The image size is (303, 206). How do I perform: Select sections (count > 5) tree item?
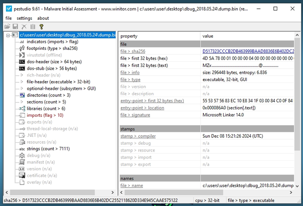point(46,102)
